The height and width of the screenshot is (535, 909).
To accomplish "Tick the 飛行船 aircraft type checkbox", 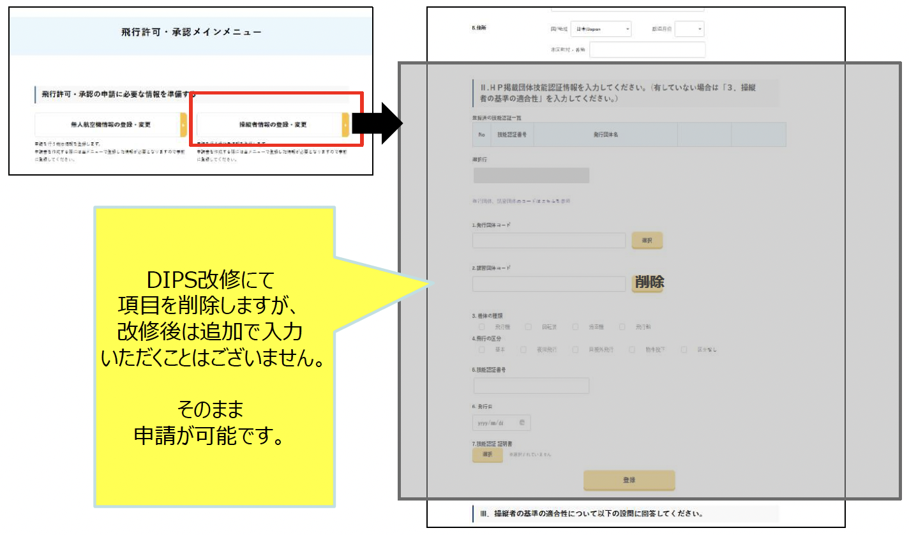I will click(x=622, y=327).
